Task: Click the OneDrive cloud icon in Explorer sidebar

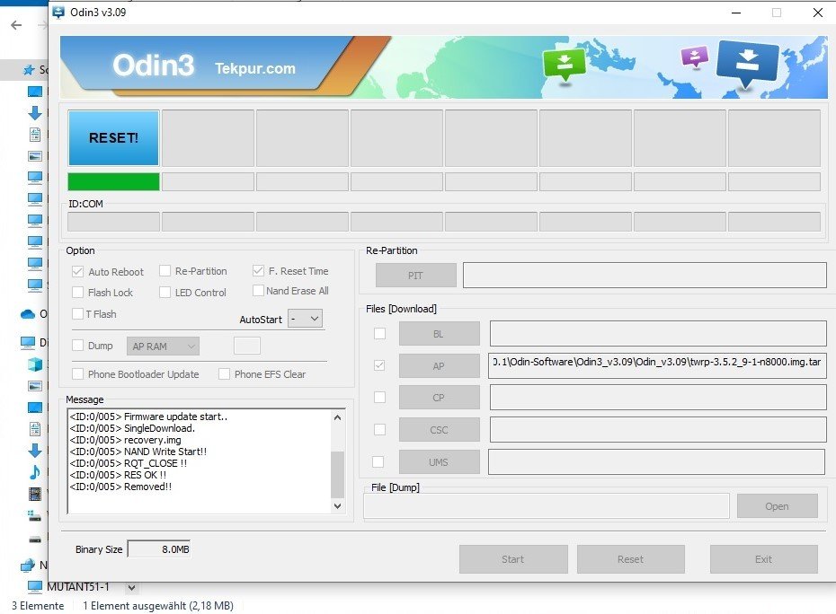Action: pos(28,313)
